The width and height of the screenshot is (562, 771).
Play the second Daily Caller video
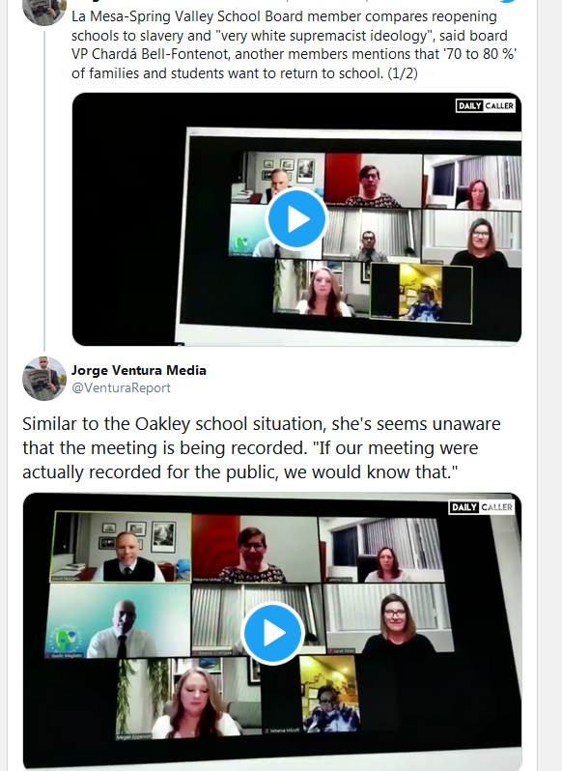[x=272, y=633]
